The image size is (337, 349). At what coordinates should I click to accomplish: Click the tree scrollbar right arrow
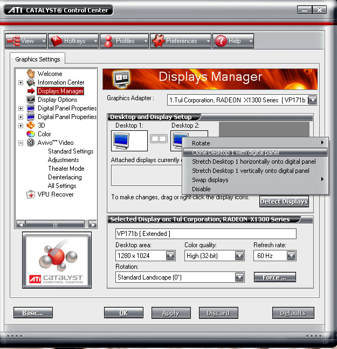[93, 225]
